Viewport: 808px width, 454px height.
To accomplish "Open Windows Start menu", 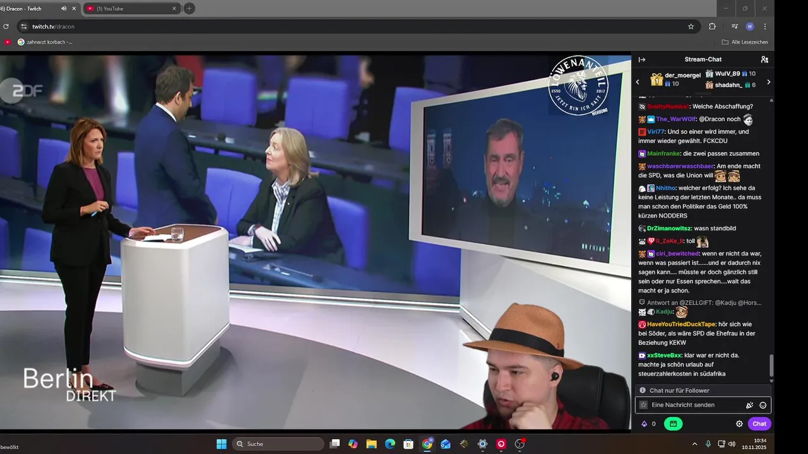I will [222, 444].
